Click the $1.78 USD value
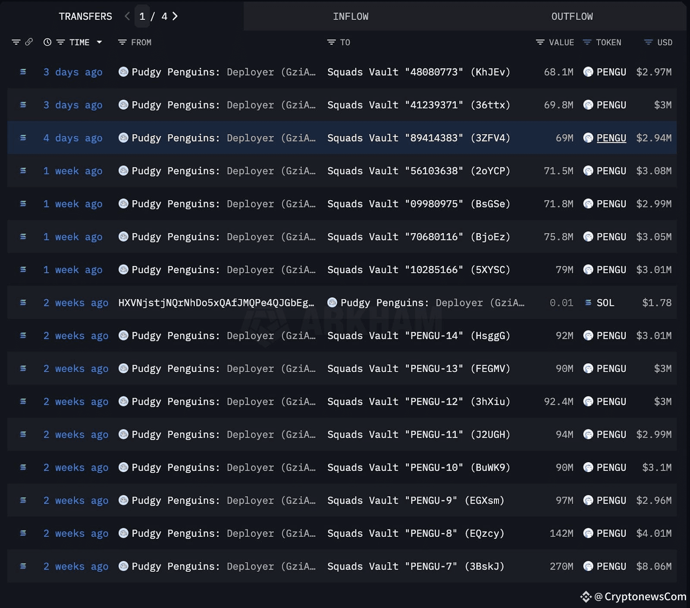Screen dimensions: 690x608 (657, 303)
